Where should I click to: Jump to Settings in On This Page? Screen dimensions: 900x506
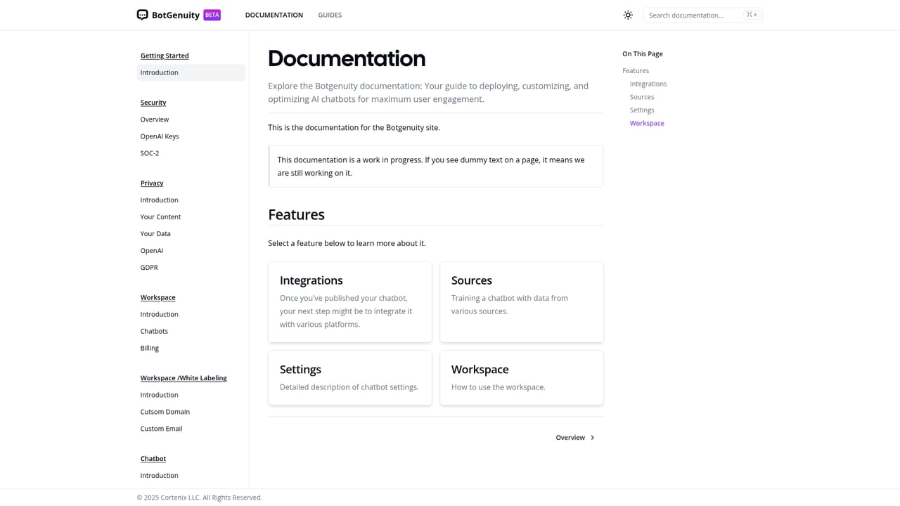point(642,110)
